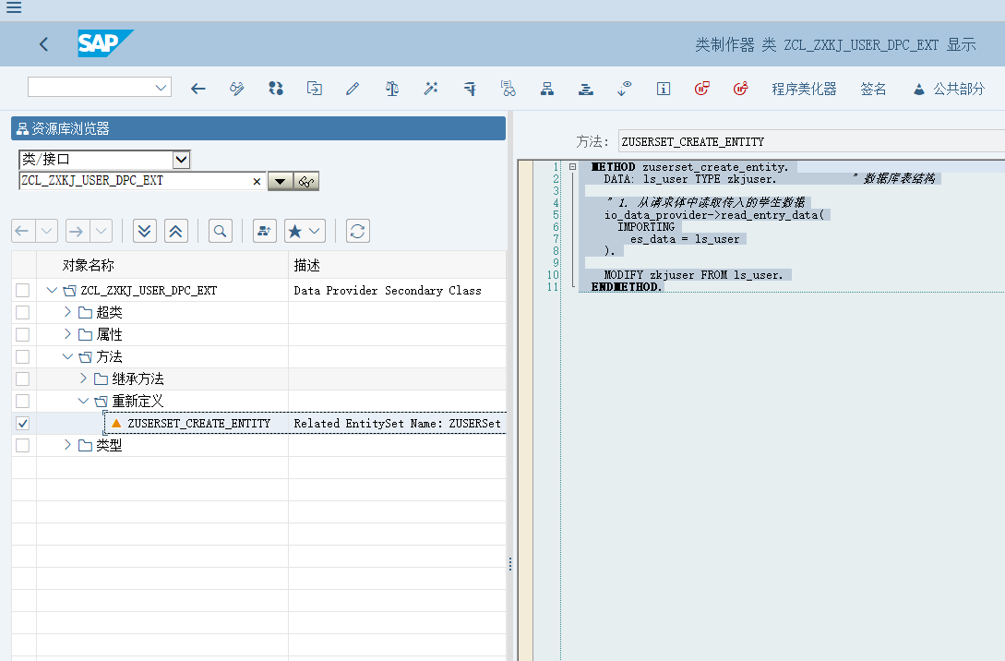The width and height of the screenshot is (1005, 661).
Task: Expand the 属性 folder
Action: click(67, 334)
